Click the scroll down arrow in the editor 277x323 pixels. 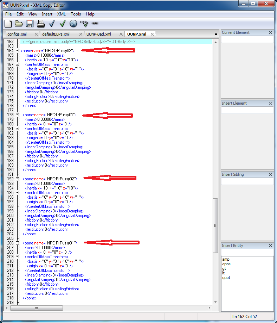pyautogui.click(x=215, y=302)
